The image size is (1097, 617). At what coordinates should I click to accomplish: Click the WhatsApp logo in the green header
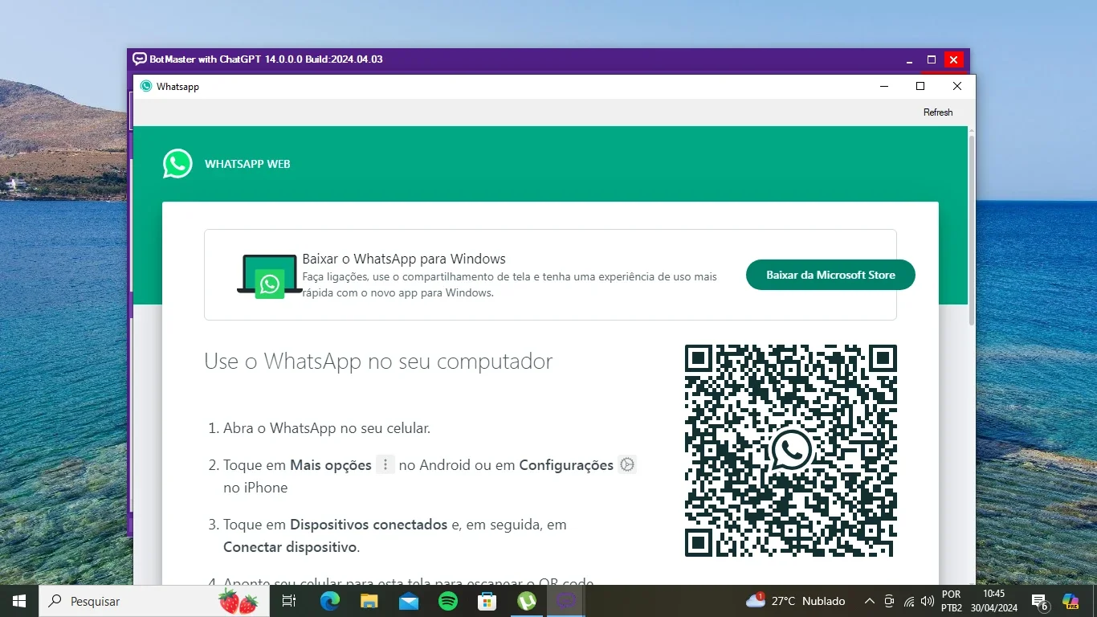(x=177, y=164)
